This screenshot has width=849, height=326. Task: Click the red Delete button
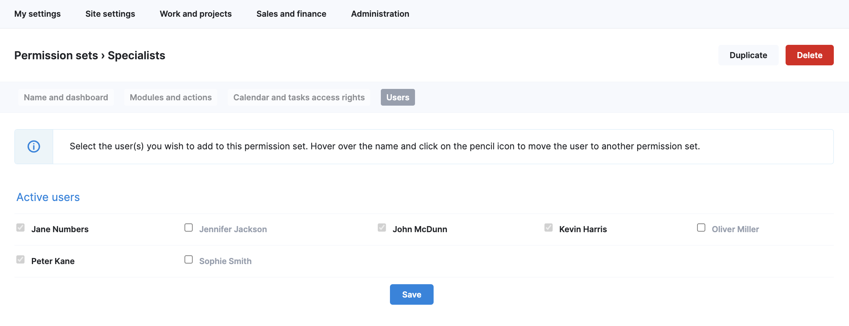click(x=810, y=55)
